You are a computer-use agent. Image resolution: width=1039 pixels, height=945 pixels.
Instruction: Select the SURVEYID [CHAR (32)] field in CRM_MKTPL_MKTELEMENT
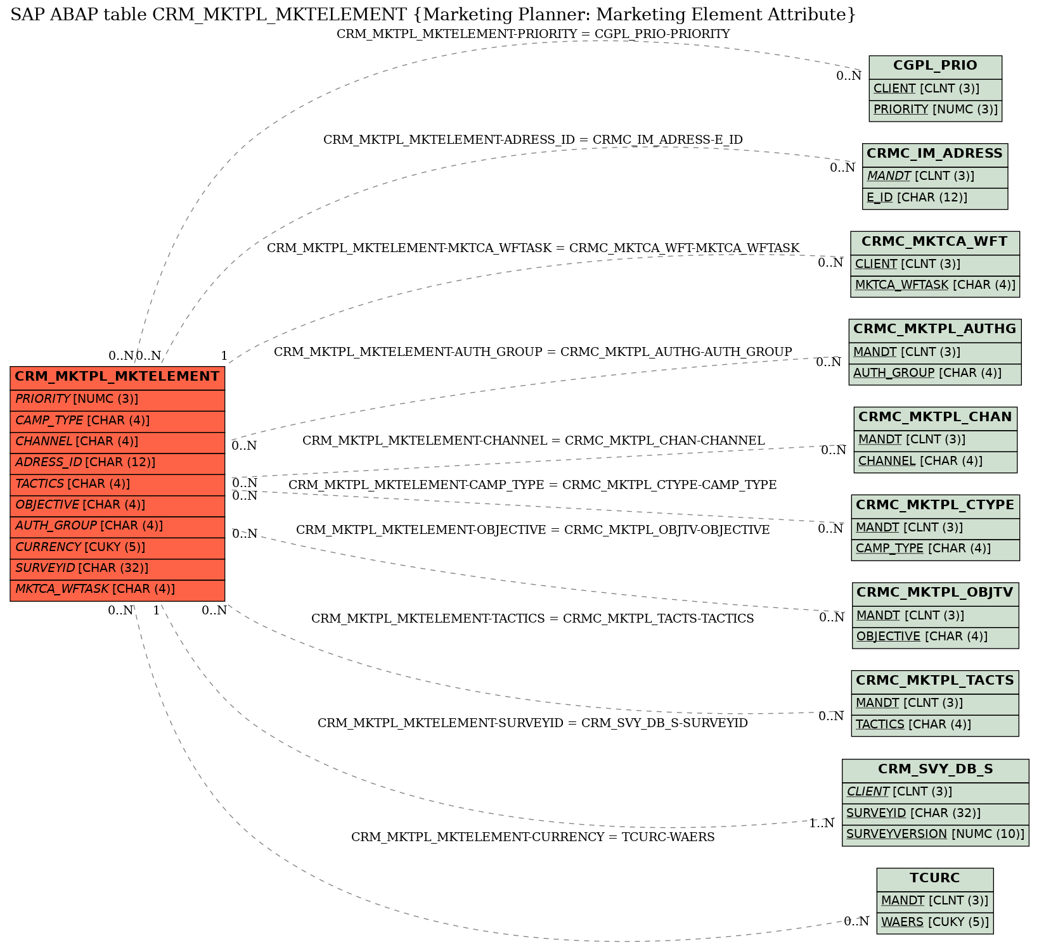click(x=117, y=569)
